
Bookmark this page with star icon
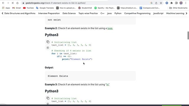161,3
